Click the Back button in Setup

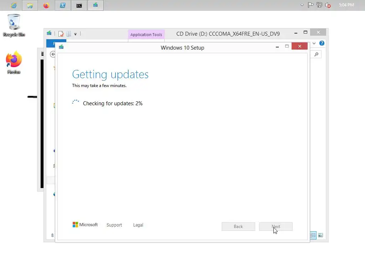238,227
